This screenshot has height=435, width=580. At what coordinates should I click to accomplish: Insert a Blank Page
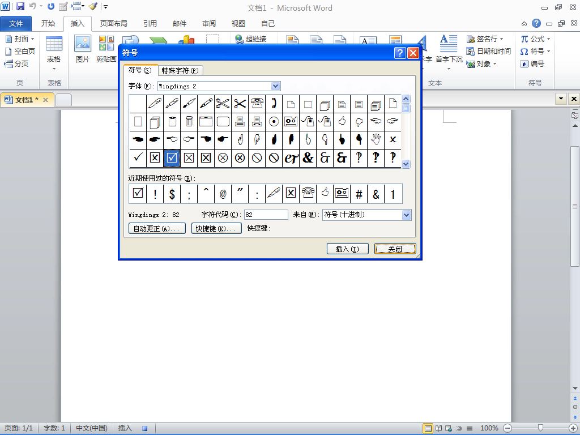(20, 52)
